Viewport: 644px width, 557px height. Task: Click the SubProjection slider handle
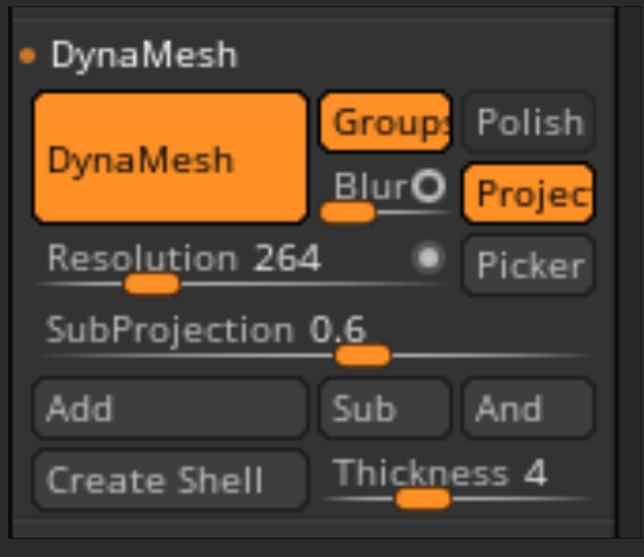click(362, 356)
